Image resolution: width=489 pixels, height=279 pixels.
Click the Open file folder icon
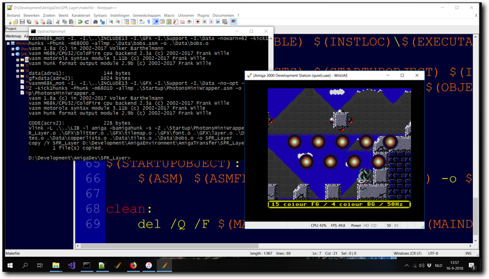(x=16, y=22)
